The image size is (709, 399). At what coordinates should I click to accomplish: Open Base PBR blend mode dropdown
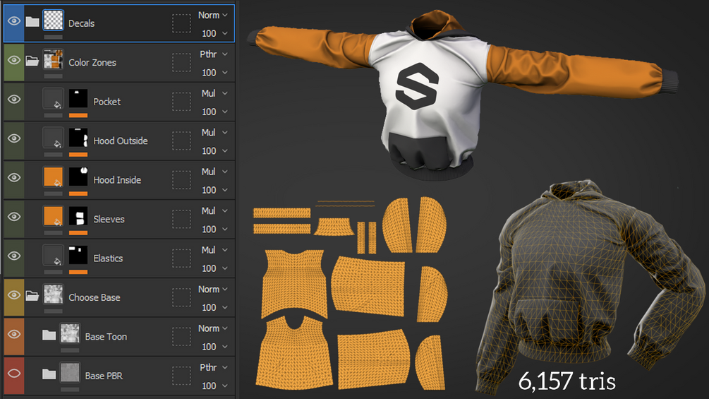[213, 367]
